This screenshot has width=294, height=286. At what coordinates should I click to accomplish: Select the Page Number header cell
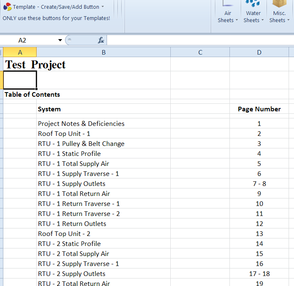point(259,109)
